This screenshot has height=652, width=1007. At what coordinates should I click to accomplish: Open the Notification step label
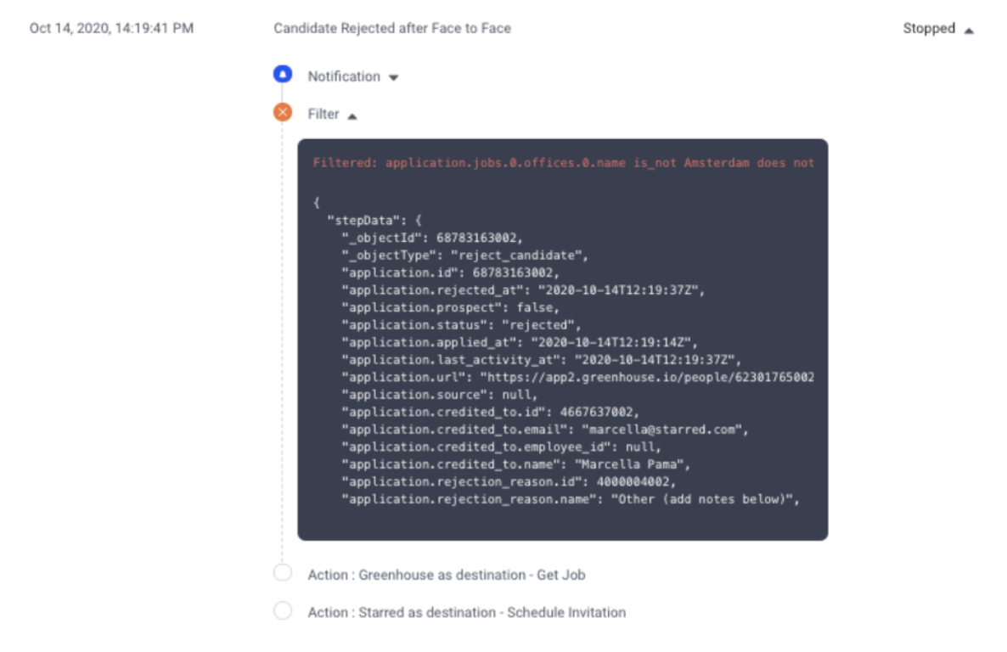(x=344, y=76)
